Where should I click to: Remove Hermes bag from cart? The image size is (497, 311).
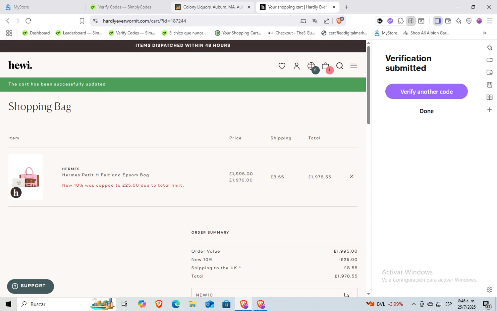352,176
